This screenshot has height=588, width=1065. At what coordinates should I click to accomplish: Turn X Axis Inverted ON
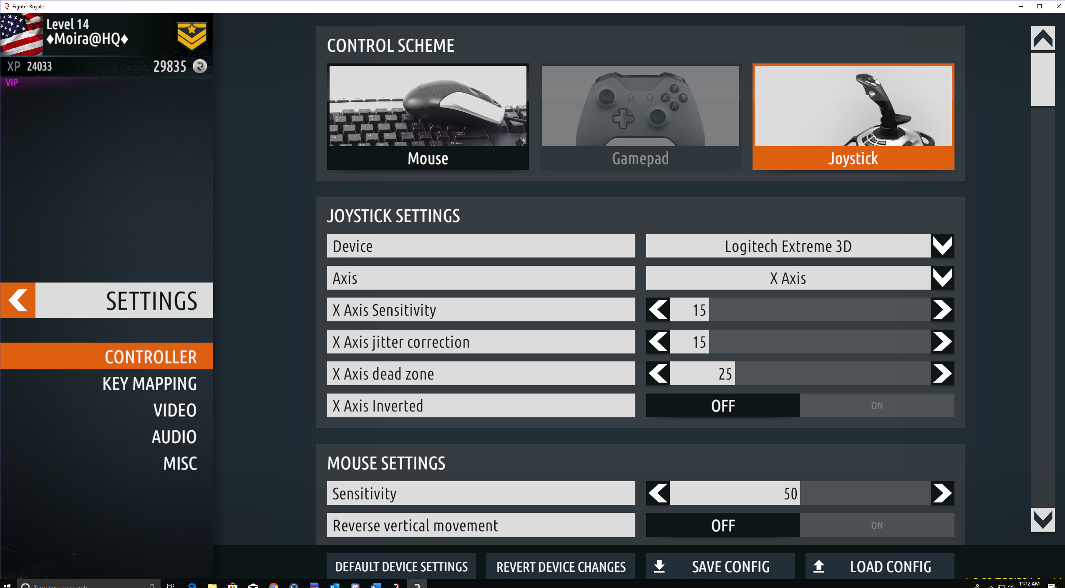pos(876,406)
